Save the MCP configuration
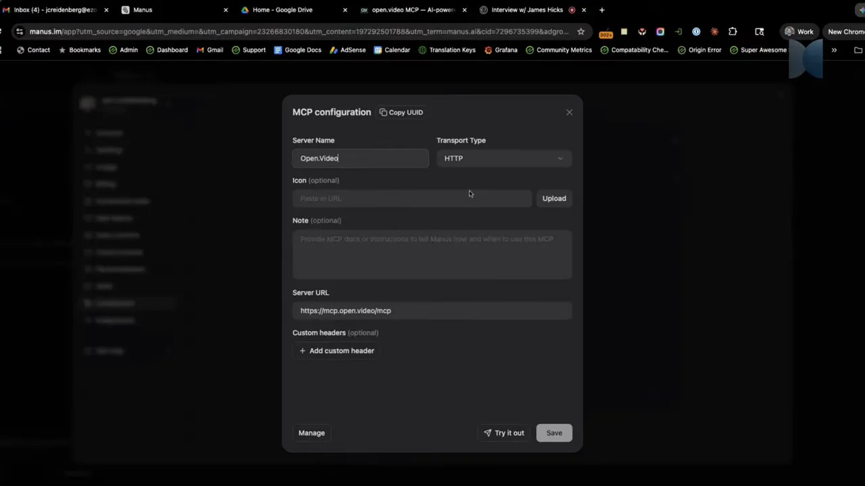The image size is (865, 486). pos(553,433)
